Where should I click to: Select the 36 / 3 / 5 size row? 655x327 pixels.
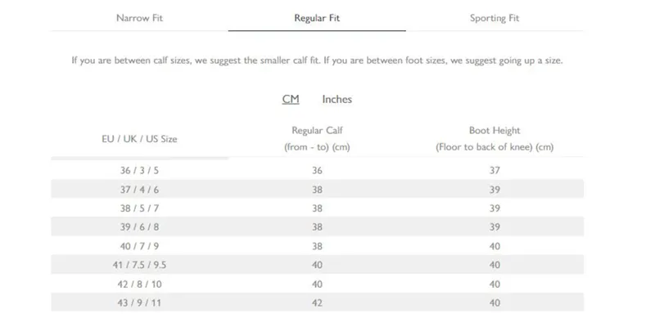[x=318, y=170]
